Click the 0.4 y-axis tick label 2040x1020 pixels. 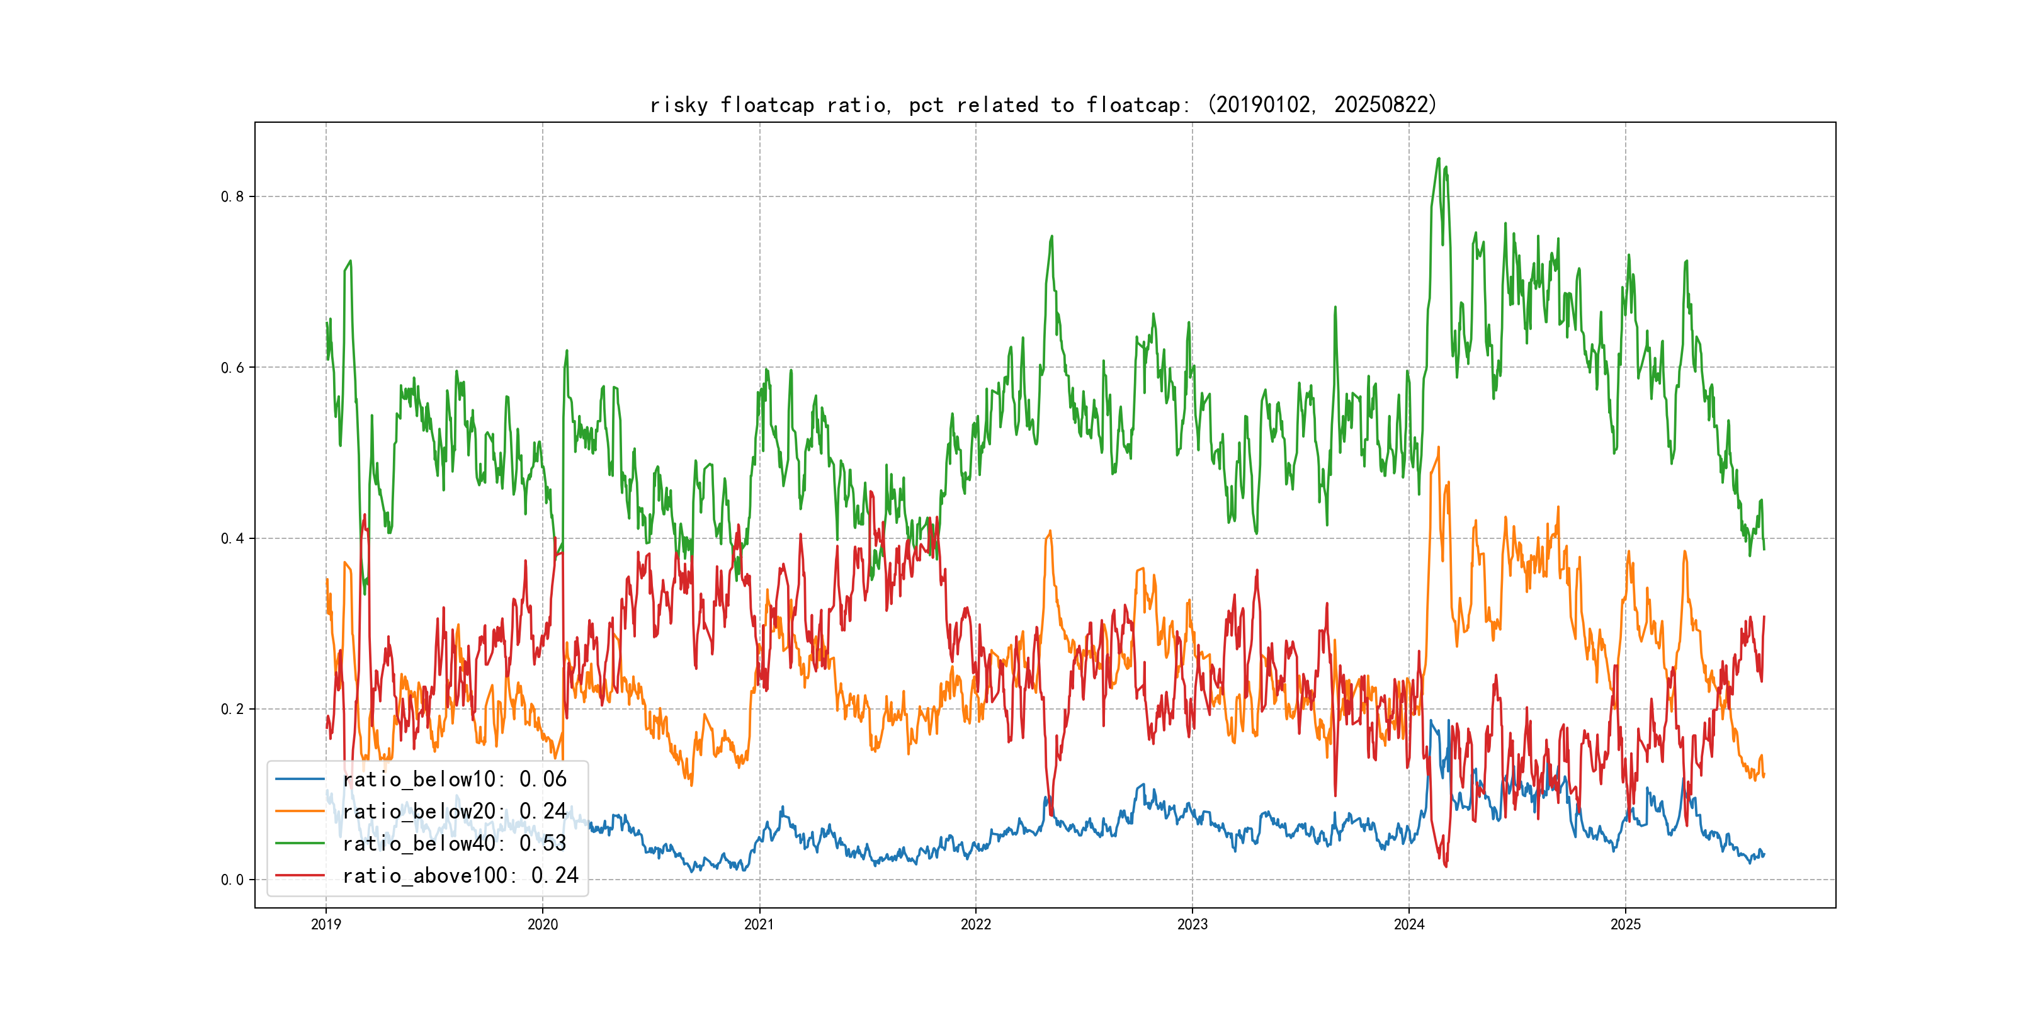pos(232,538)
